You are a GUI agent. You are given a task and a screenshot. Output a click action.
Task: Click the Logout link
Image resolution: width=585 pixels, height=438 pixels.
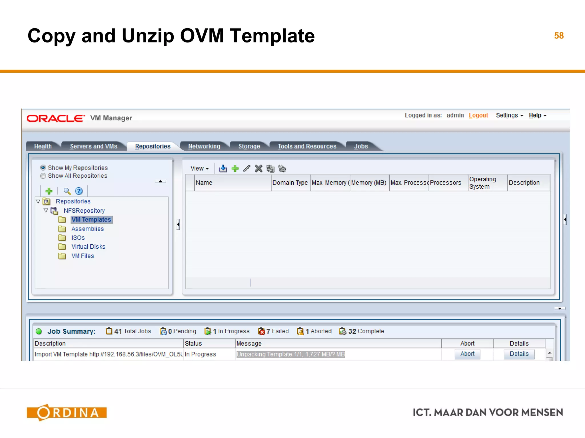point(478,115)
